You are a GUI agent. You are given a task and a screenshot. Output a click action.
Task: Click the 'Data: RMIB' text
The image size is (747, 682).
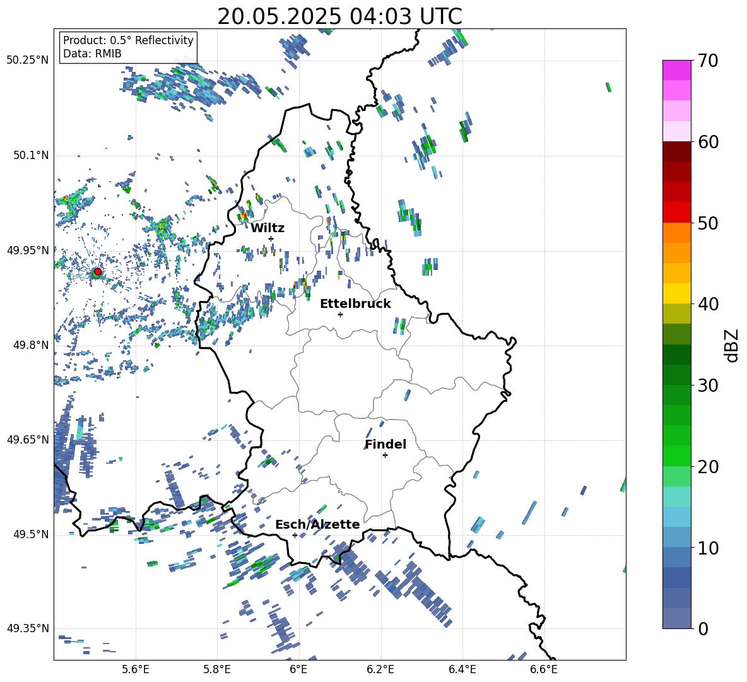click(x=92, y=54)
